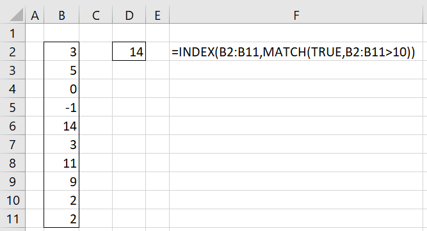Click cell B4 containing 0

61,89
